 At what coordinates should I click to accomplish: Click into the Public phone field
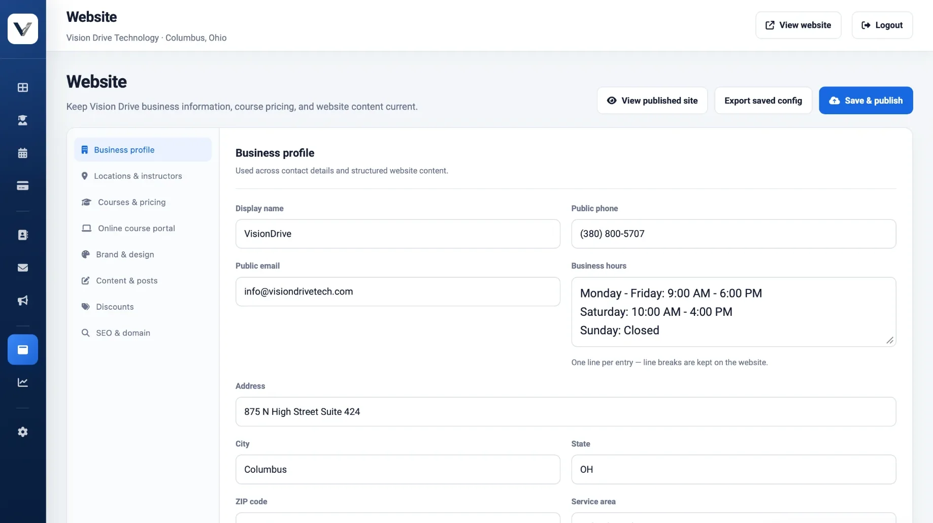coord(734,234)
